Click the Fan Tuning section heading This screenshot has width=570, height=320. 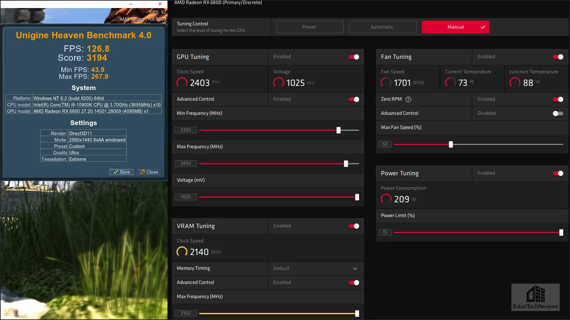[x=396, y=57]
